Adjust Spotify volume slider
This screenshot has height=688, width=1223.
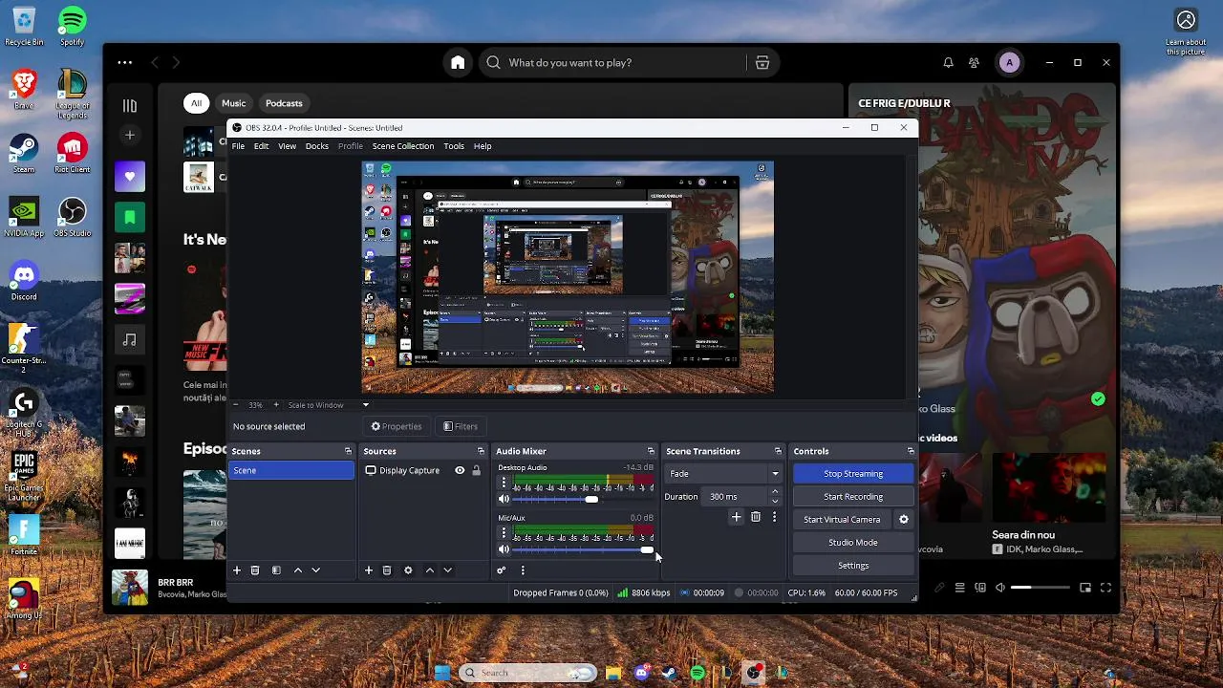1042,588
